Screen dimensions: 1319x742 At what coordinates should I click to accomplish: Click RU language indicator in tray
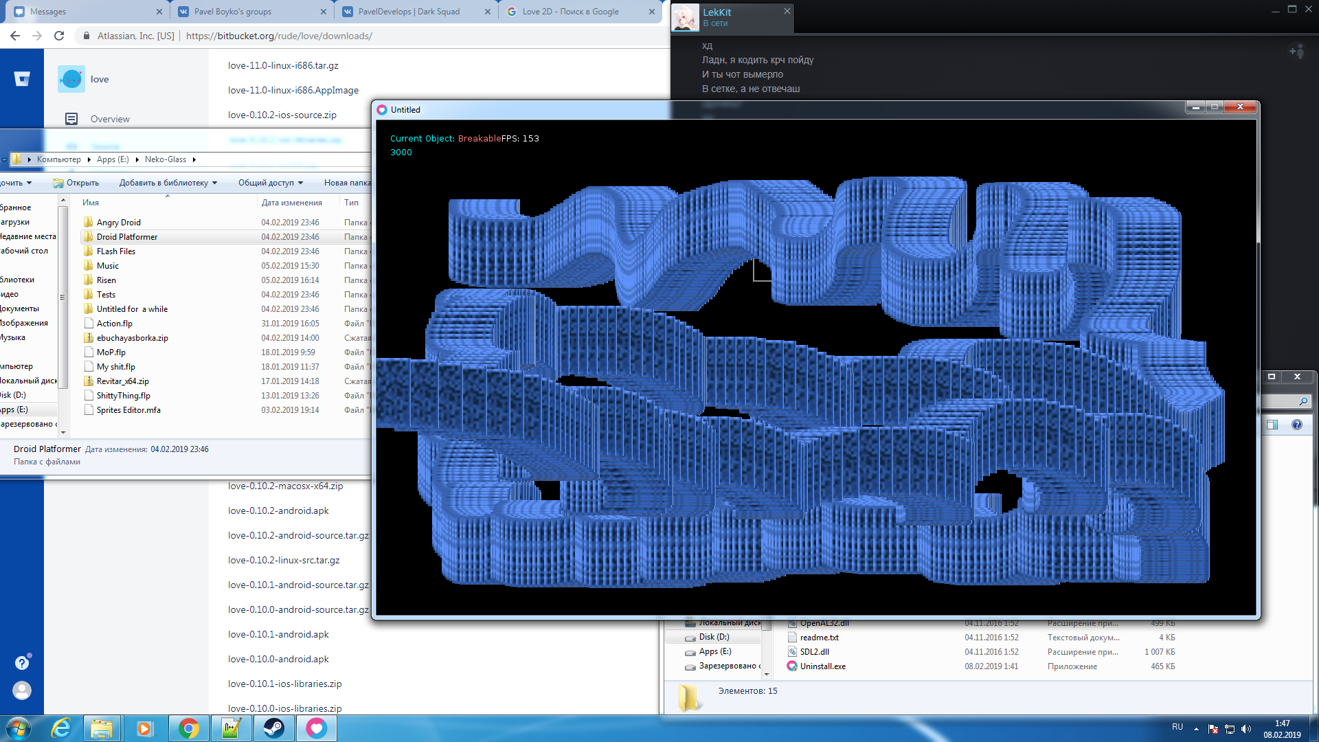[1177, 727]
